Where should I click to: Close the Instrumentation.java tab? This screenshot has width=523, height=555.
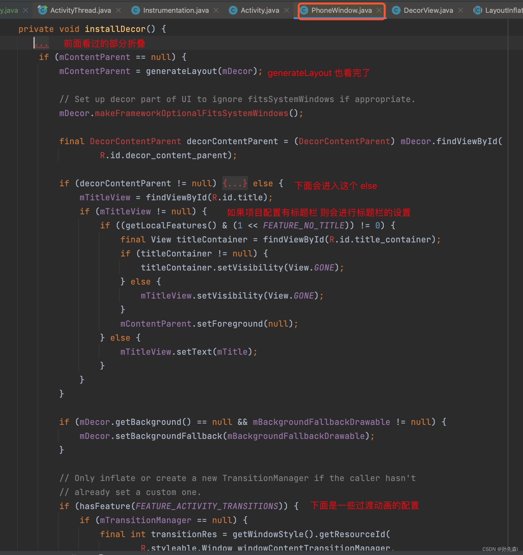[216, 10]
